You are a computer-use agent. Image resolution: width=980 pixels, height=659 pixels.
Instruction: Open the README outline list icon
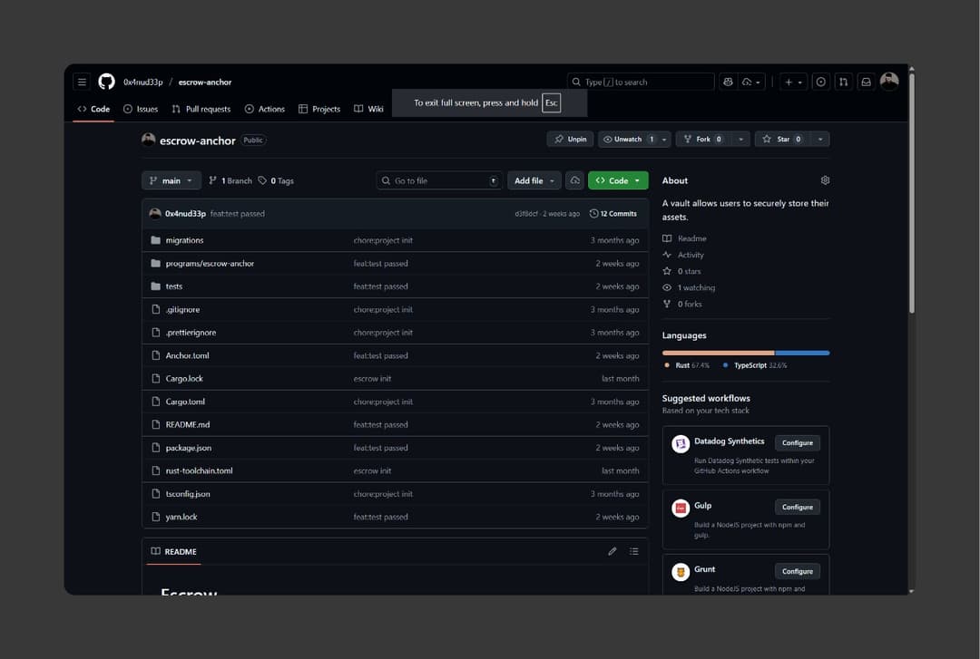tap(633, 551)
